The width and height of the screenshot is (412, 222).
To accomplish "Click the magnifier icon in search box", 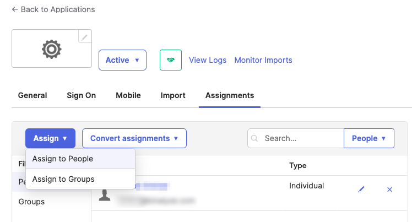I will pyautogui.click(x=255, y=139).
